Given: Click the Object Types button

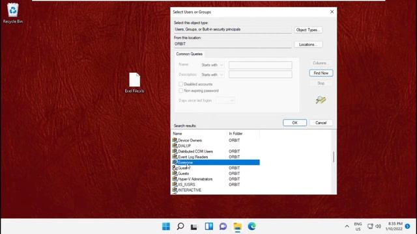Looking at the screenshot, I should [x=308, y=30].
